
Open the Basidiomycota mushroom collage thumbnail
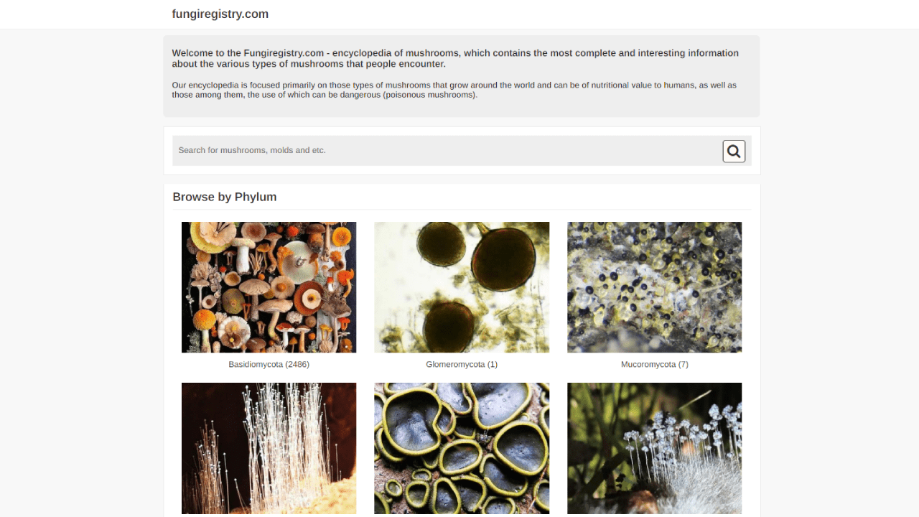(x=269, y=287)
